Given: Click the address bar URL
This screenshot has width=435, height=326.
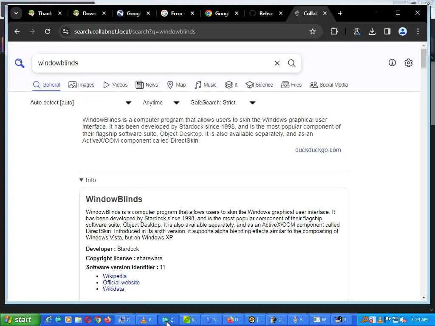Looking at the screenshot, I should 135,31.
